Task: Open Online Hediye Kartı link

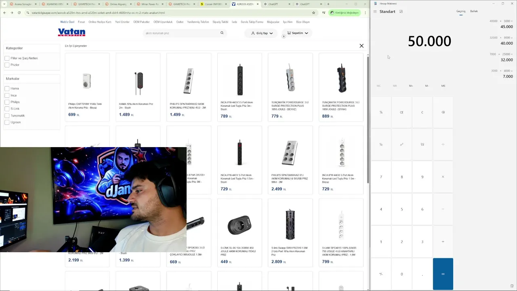Action: tap(100, 22)
